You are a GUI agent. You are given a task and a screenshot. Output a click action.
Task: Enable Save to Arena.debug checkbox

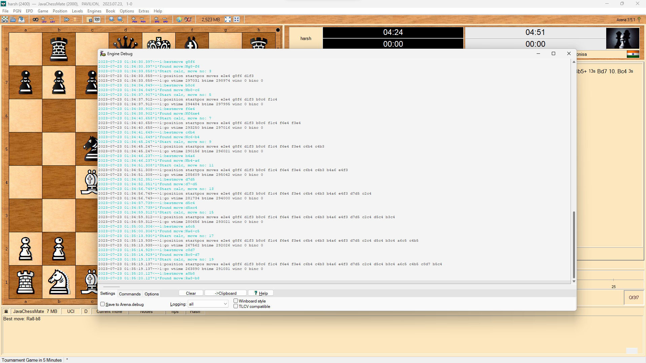pos(103,304)
